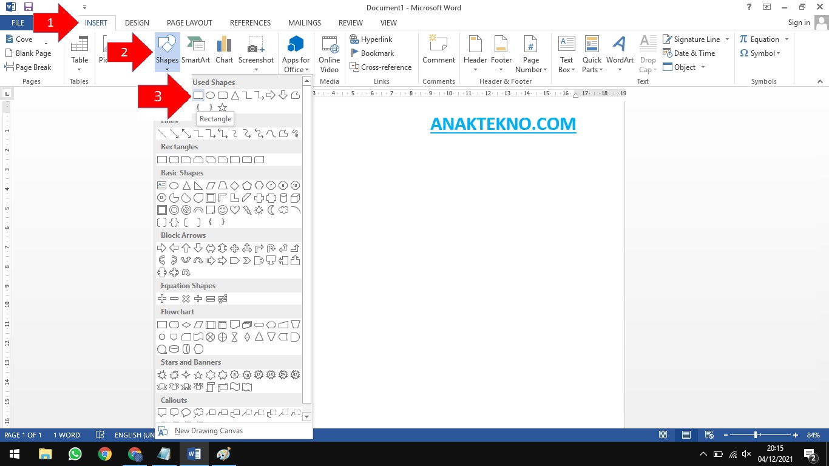Image resolution: width=829 pixels, height=466 pixels.
Task: Expand Quick Parts dropdown
Action: 592,53
